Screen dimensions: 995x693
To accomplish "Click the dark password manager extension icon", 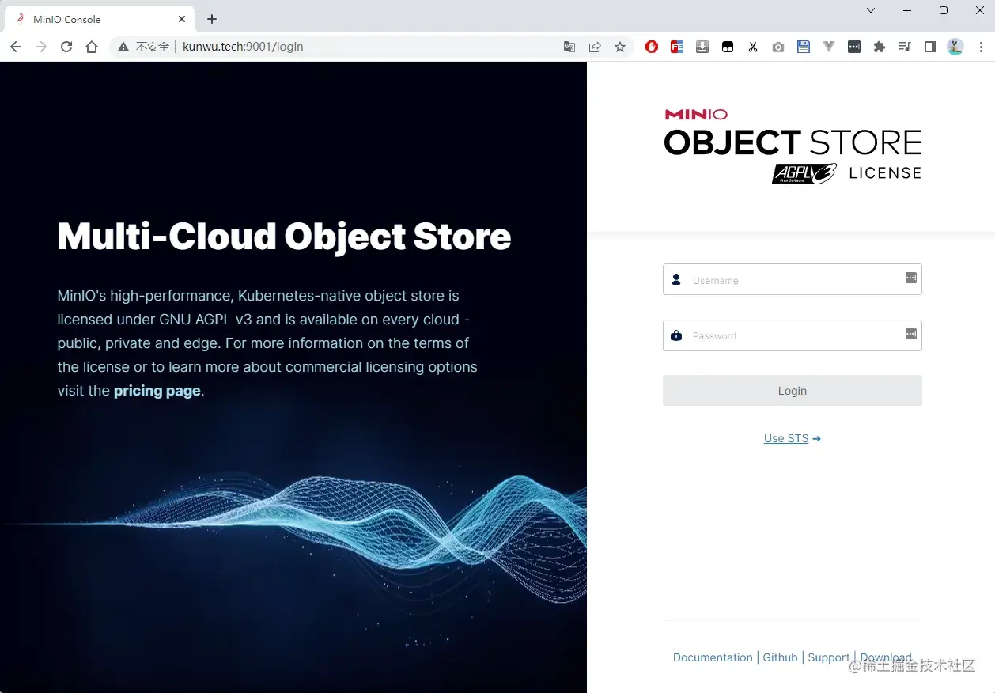I will [x=854, y=47].
